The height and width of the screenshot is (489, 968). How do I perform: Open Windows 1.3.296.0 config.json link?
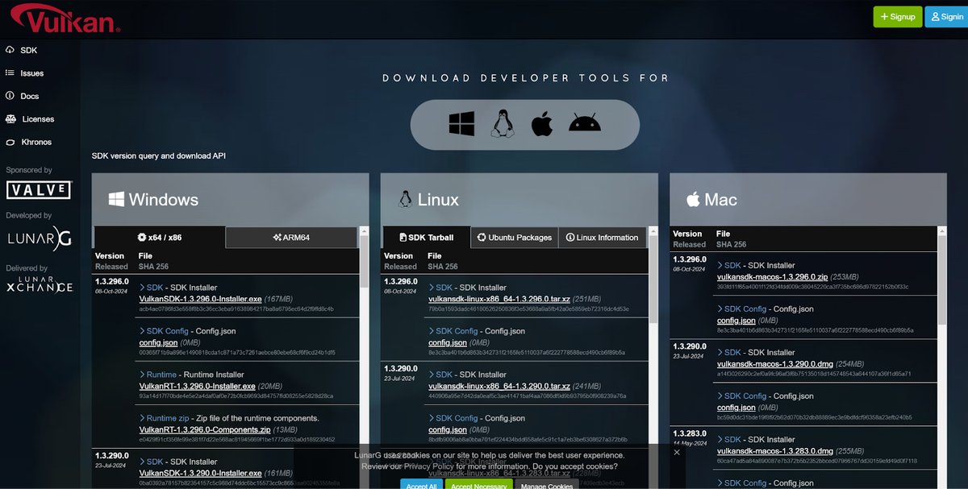point(156,342)
